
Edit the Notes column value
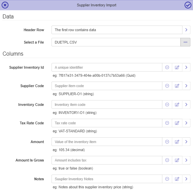point(177,179)
